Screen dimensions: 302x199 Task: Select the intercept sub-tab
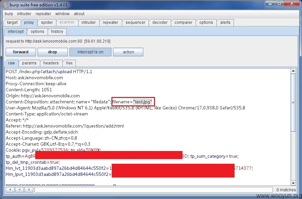coord(15,32)
